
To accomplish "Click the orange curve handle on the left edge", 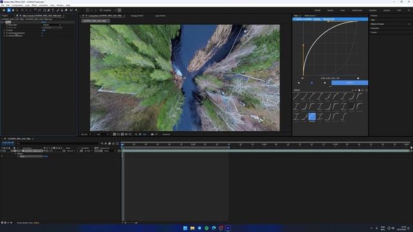I will tap(303, 45).
